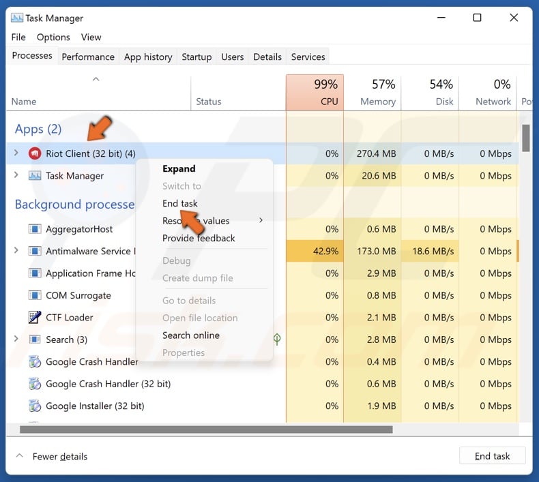The height and width of the screenshot is (482, 539).
Task: Sort by the Disk column header
Action: pyautogui.click(x=430, y=93)
